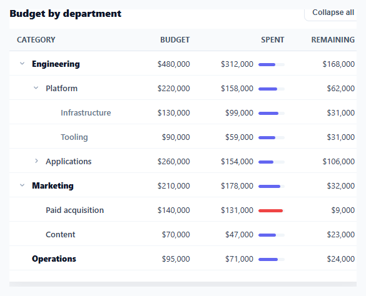Collapse the Engineering row chevron
366x296 pixels.
[22, 64]
